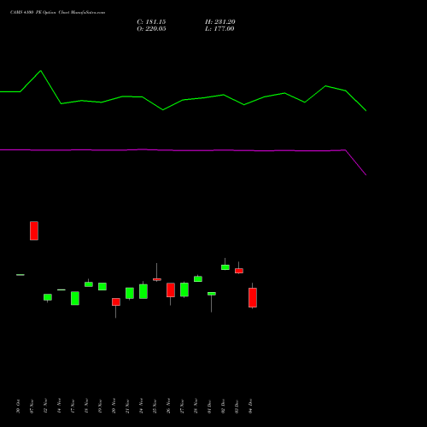
Task: Select the green candle for 19 Nov
Action: pos(102,286)
